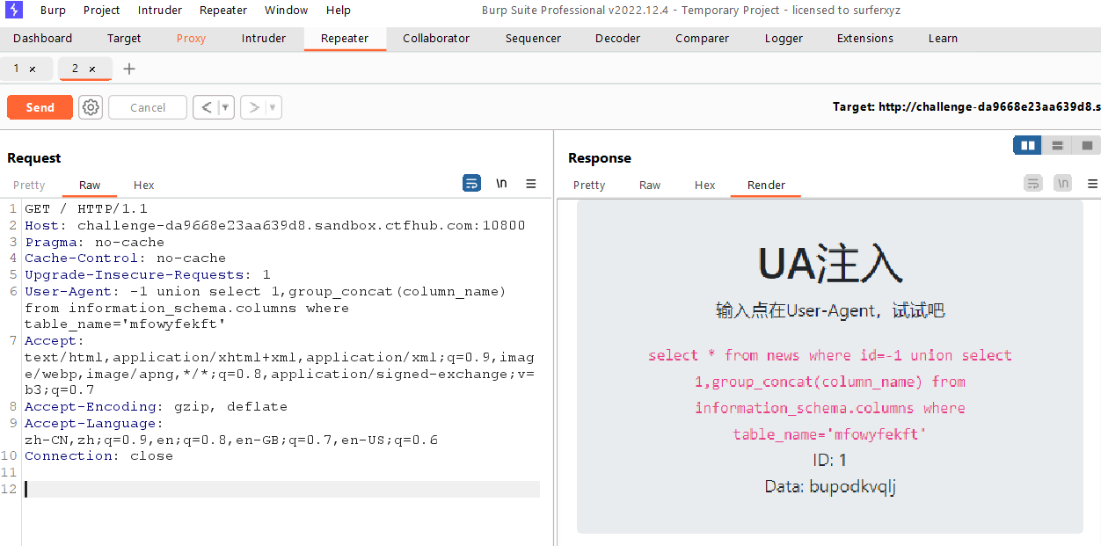Switch to Extensions tab
Image resolution: width=1101 pixels, height=546 pixels.
point(865,39)
